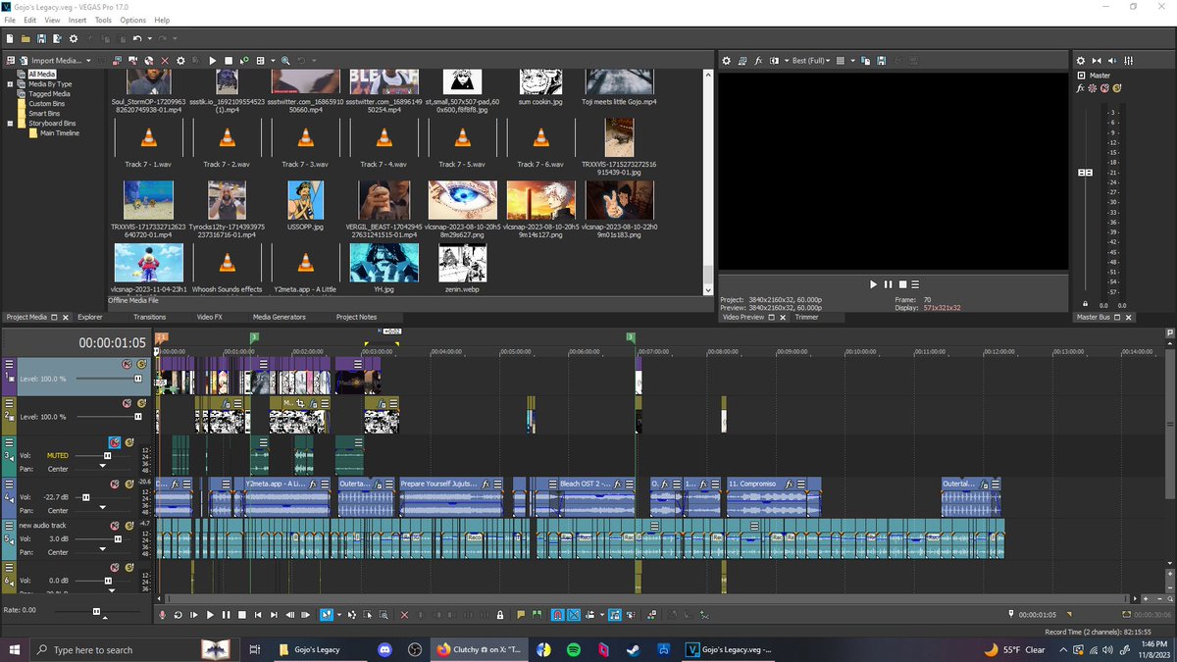Open Media Generators tab

pos(279,317)
